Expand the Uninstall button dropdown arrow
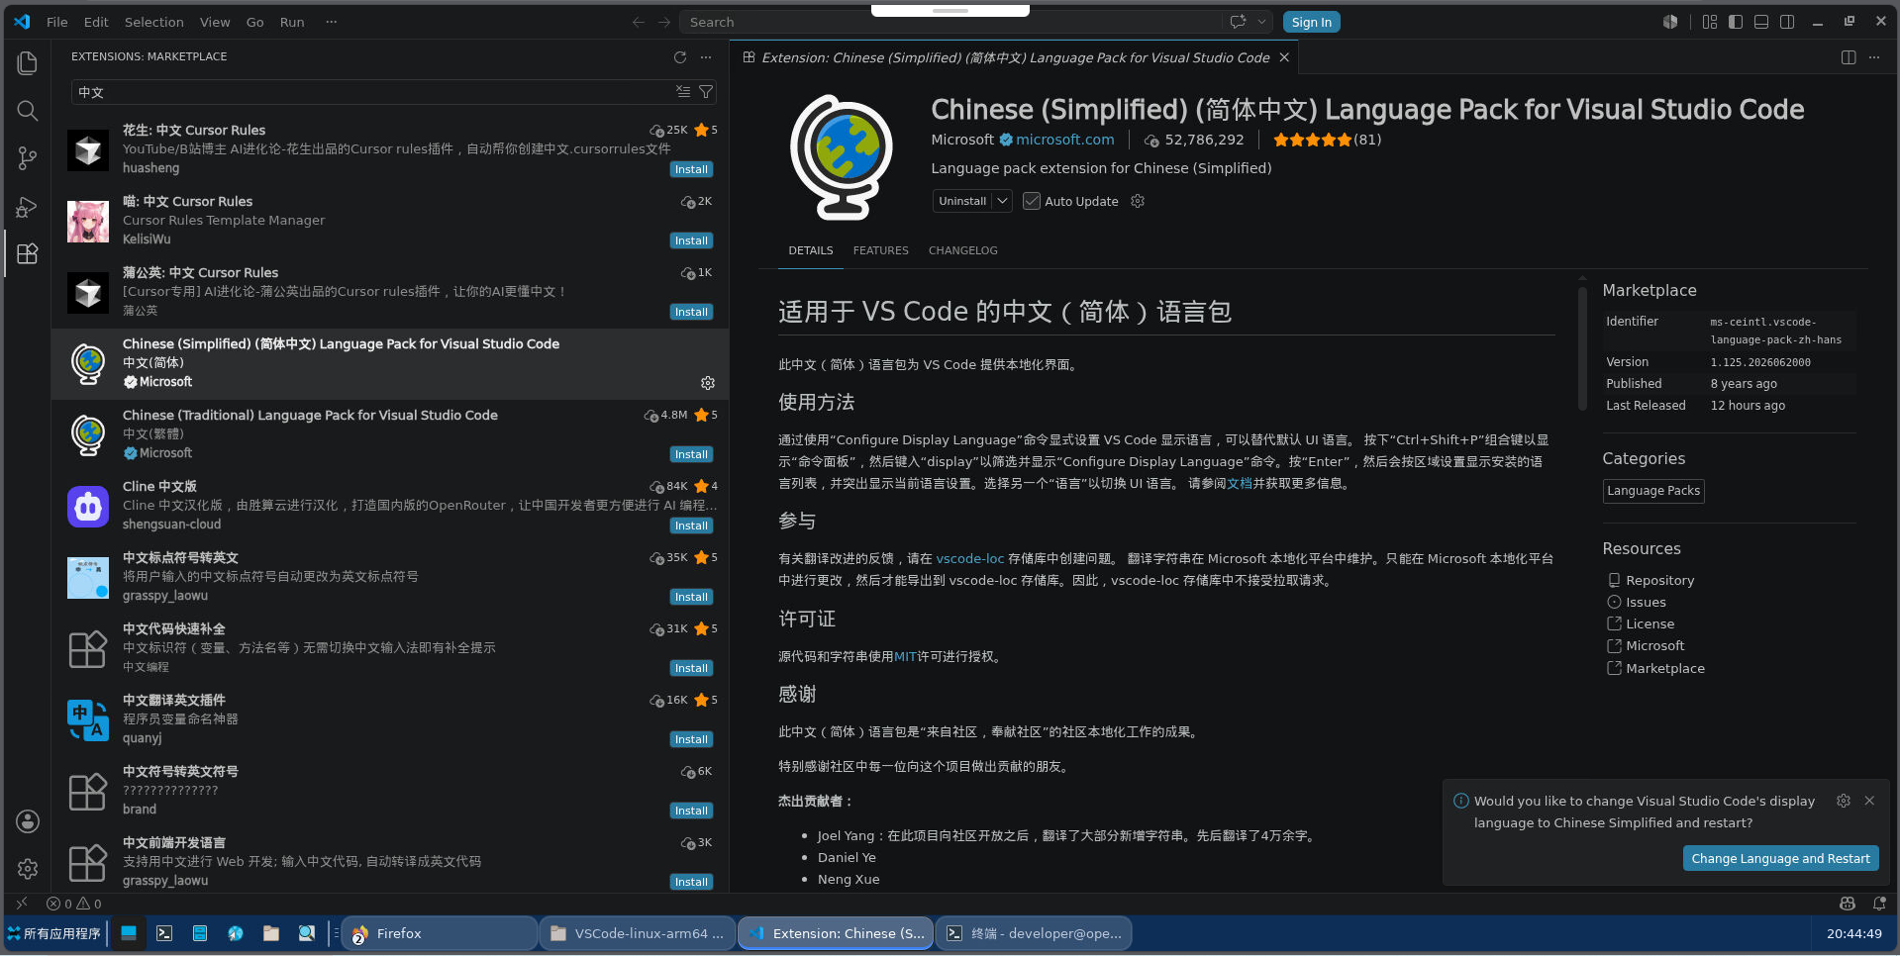Image resolution: width=1900 pixels, height=956 pixels. 1002,201
